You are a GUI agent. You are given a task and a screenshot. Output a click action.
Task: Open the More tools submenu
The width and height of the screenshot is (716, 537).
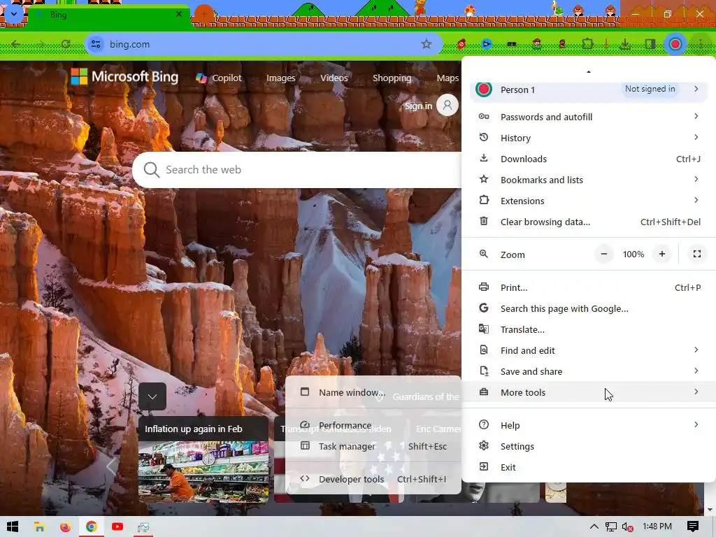pos(589,393)
